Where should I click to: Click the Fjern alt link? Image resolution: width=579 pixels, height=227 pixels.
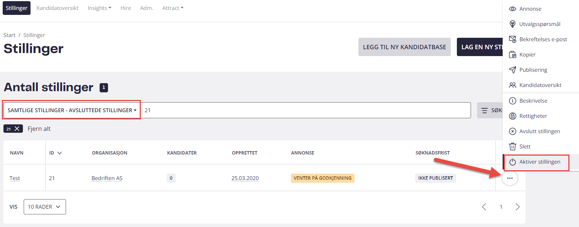[x=39, y=129]
